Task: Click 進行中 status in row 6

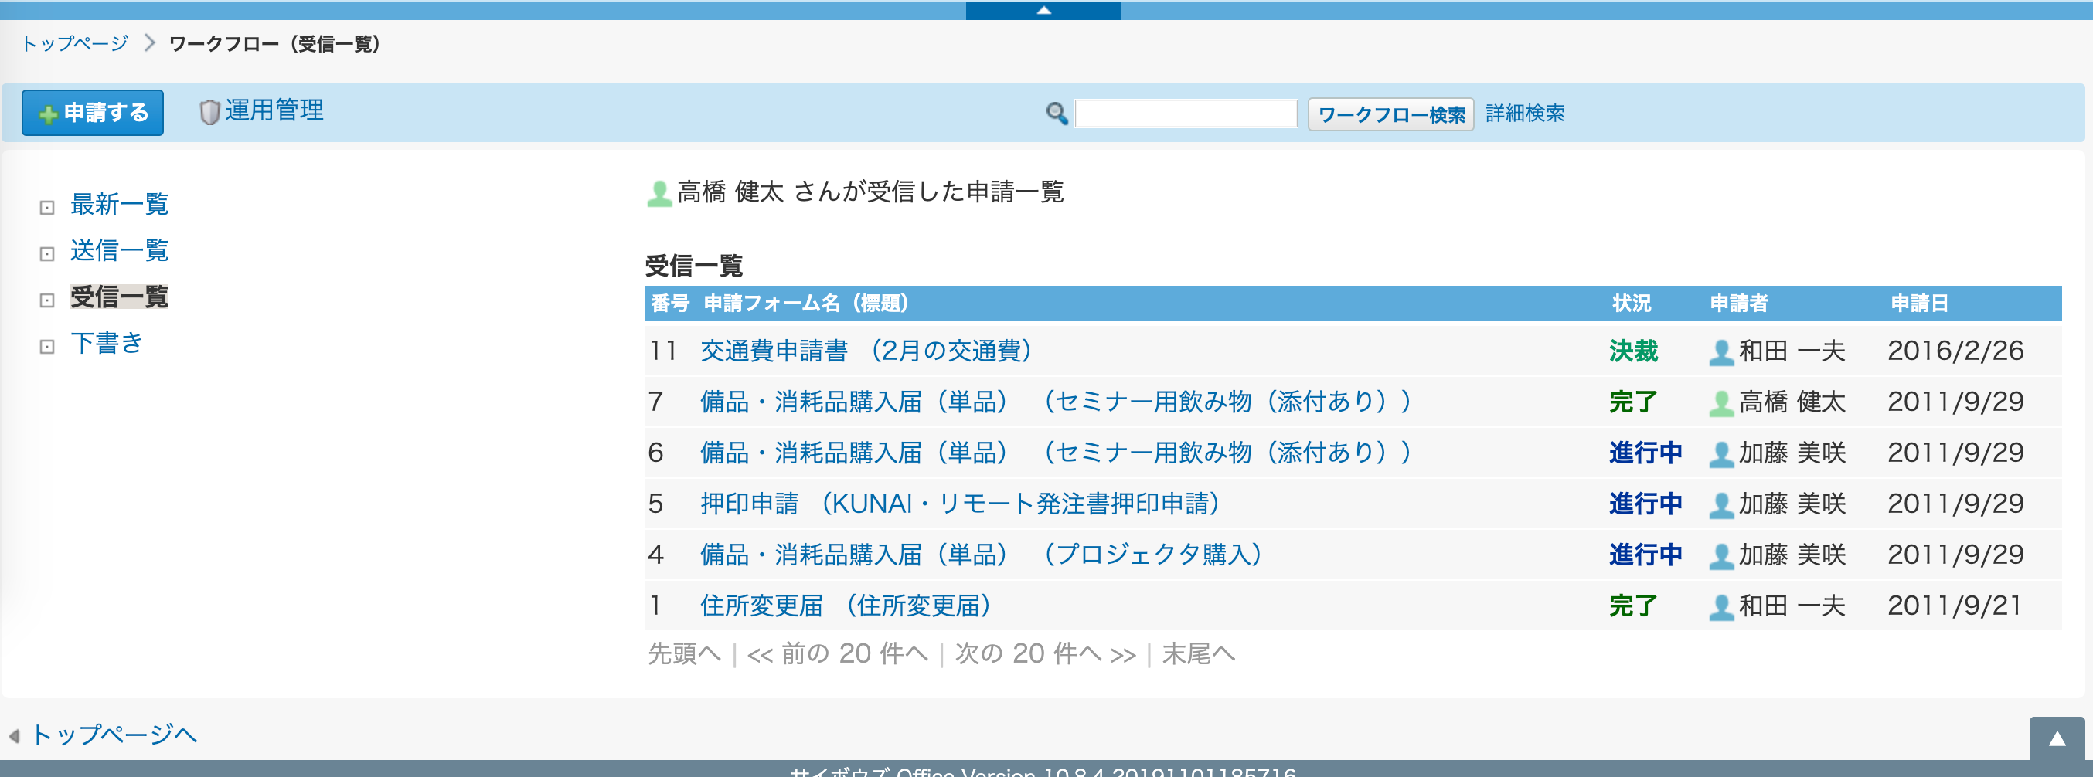Action: point(1645,453)
